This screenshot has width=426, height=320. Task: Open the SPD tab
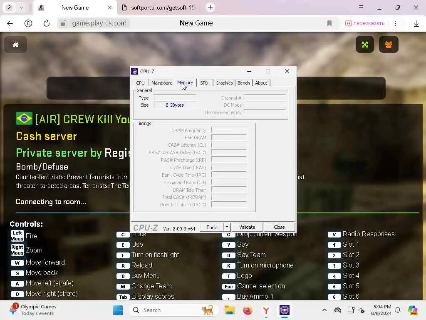tap(204, 83)
